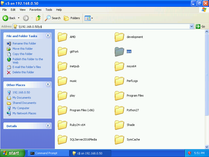Click the 5:51 PM clock
209x157 pixels.
(199, 153)
